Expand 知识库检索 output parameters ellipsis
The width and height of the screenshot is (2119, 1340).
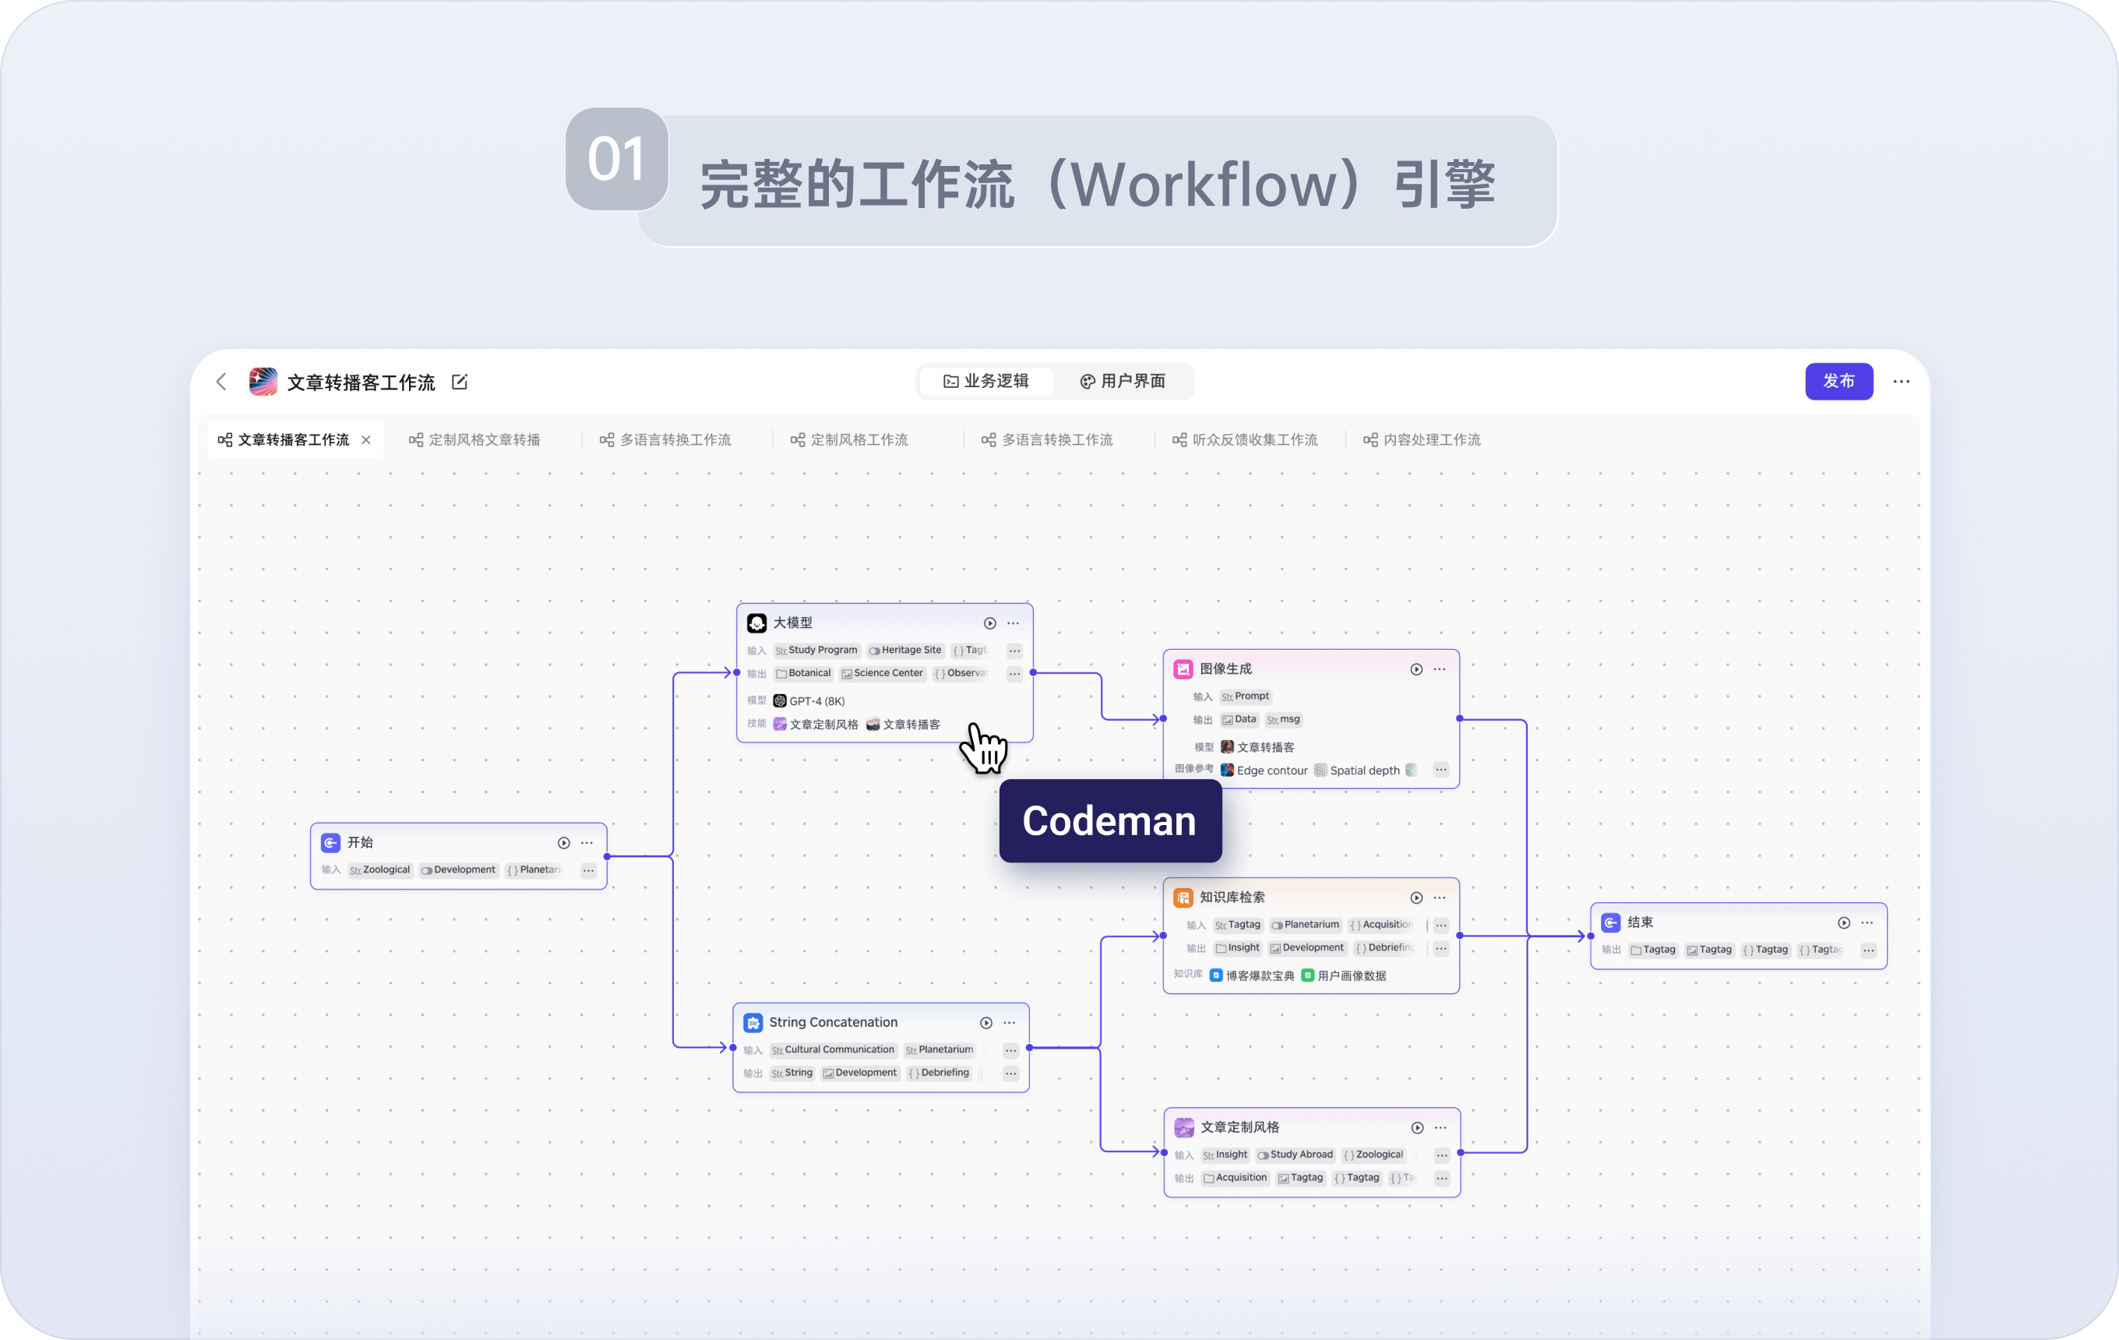pyautogui.click(x=1440, y=948)
